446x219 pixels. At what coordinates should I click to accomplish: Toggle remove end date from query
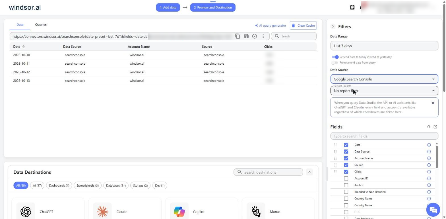(335, 63)
